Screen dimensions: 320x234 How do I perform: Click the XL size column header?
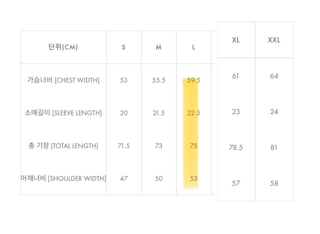(x=236, y=40)
